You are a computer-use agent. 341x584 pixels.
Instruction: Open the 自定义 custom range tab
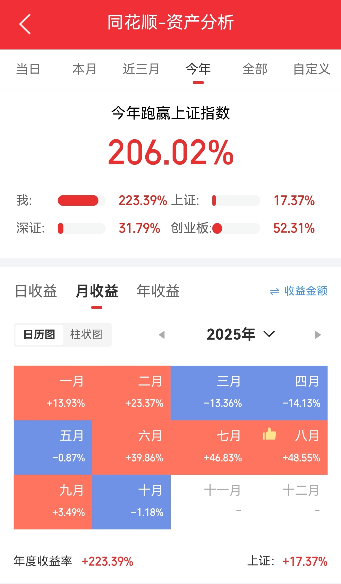click(312, 69)
